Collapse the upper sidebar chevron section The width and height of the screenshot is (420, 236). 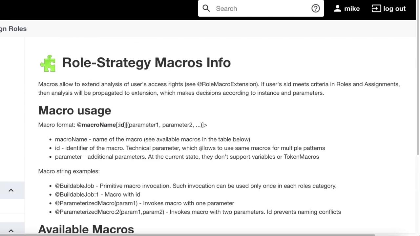(x=11, y=190)
